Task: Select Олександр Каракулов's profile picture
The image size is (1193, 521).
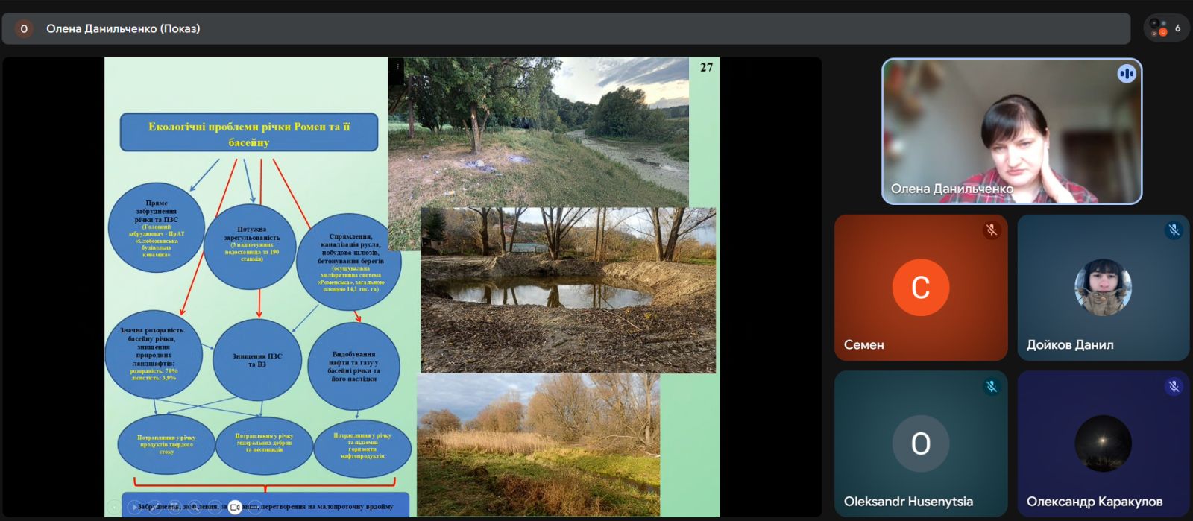Action: point(1103,443)
